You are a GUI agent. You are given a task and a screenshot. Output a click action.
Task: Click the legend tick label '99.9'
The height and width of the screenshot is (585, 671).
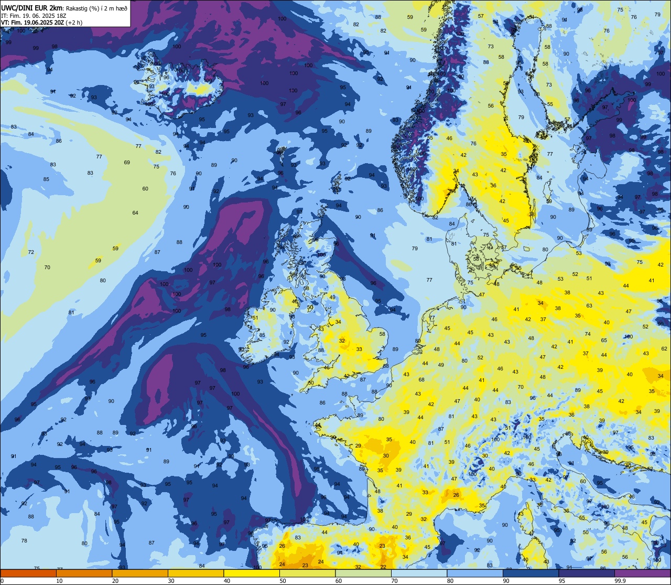pos(620,581)
